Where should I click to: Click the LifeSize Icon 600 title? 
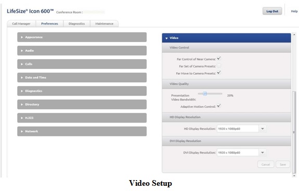(30, 11)
